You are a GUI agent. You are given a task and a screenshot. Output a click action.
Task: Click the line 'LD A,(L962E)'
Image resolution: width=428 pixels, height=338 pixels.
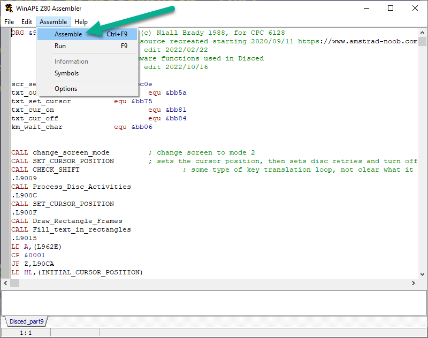coord(36,247)
